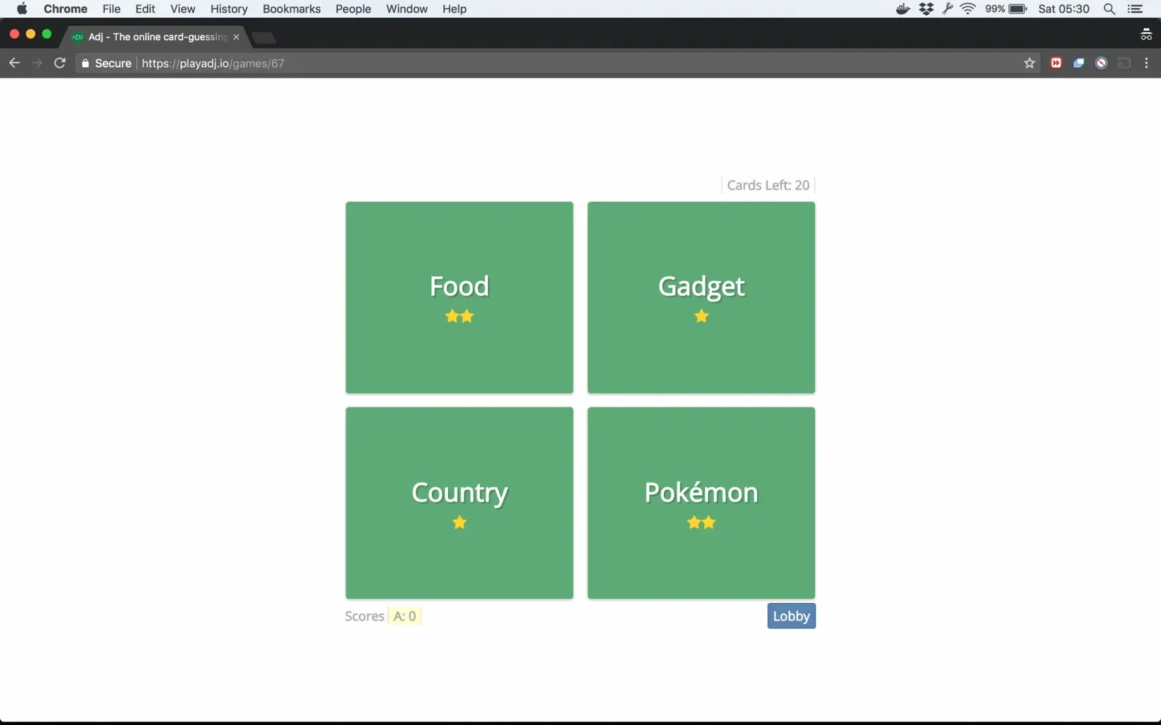
Task: Open the circular blocker extension icon
Action: pos(1101,63)
